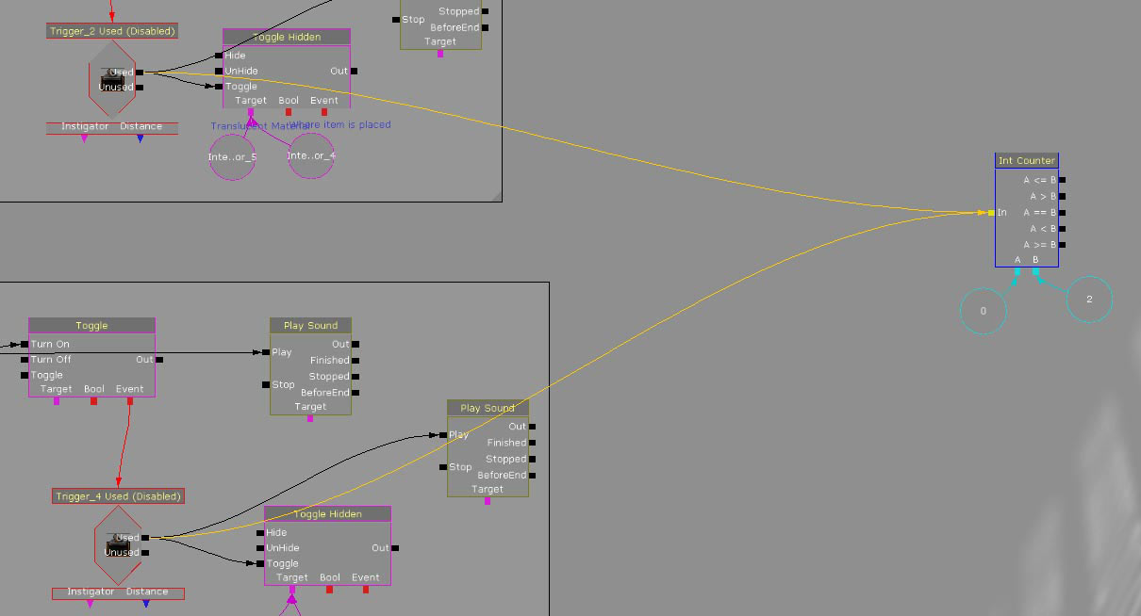1141x616 pixels.
Task: Click the A > B output connector
Action: 1063,197
